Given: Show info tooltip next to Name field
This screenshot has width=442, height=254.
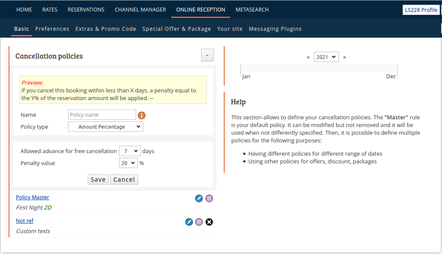Looking at the screenshot, I should click(142, 115).
